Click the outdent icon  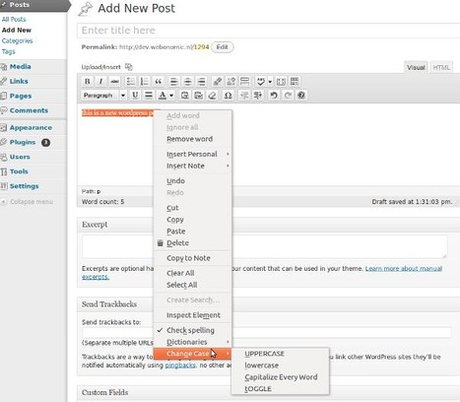244,96
